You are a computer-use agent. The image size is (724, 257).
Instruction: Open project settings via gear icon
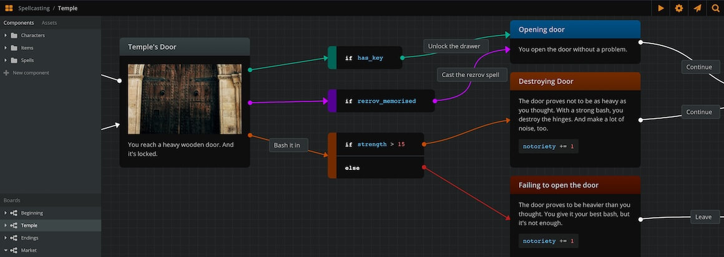pos(679,8)
